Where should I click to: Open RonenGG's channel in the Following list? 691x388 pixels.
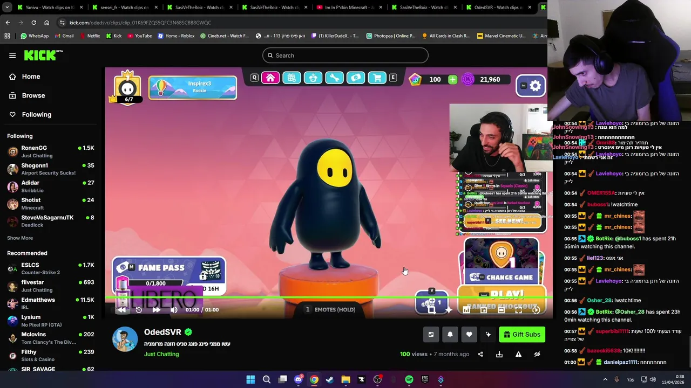click(x=50, y=151)
